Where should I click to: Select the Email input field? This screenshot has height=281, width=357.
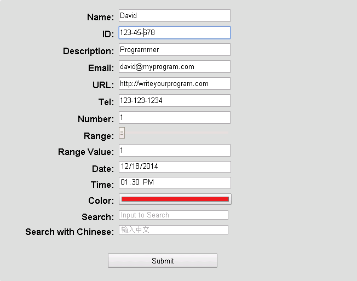coord(174,67)
